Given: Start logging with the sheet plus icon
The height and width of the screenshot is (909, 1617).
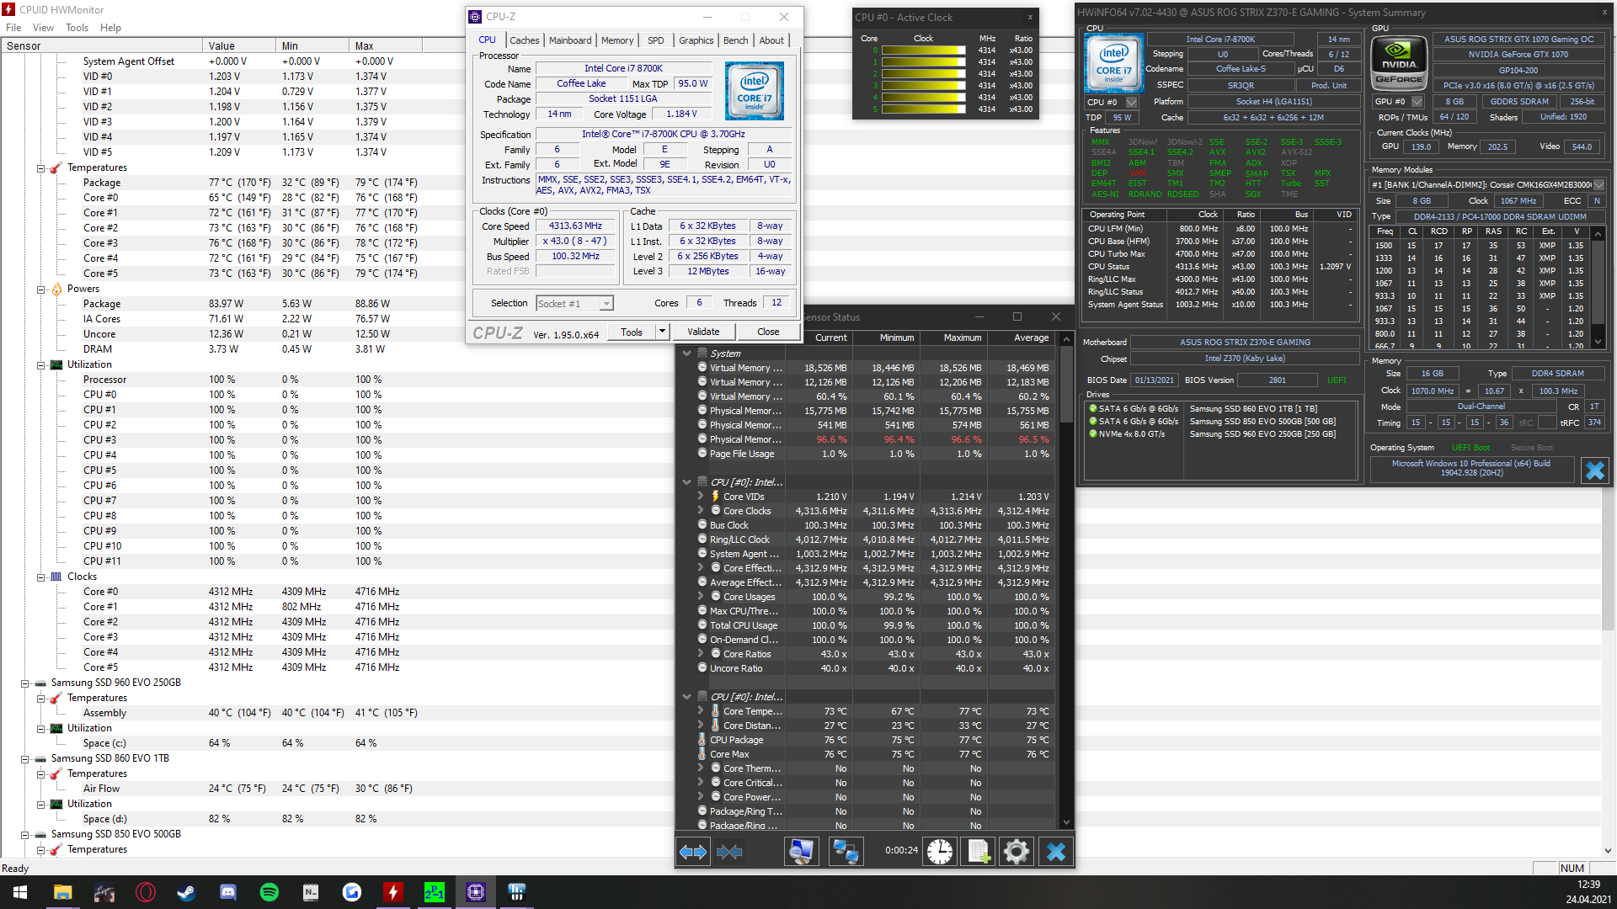Looking at the screenshot, I should click(979, 852).
